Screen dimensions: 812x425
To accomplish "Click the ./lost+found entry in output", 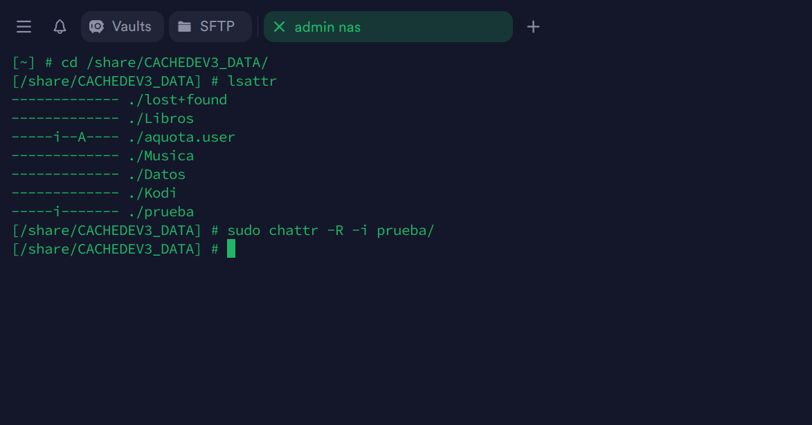I will pos(177,100).
